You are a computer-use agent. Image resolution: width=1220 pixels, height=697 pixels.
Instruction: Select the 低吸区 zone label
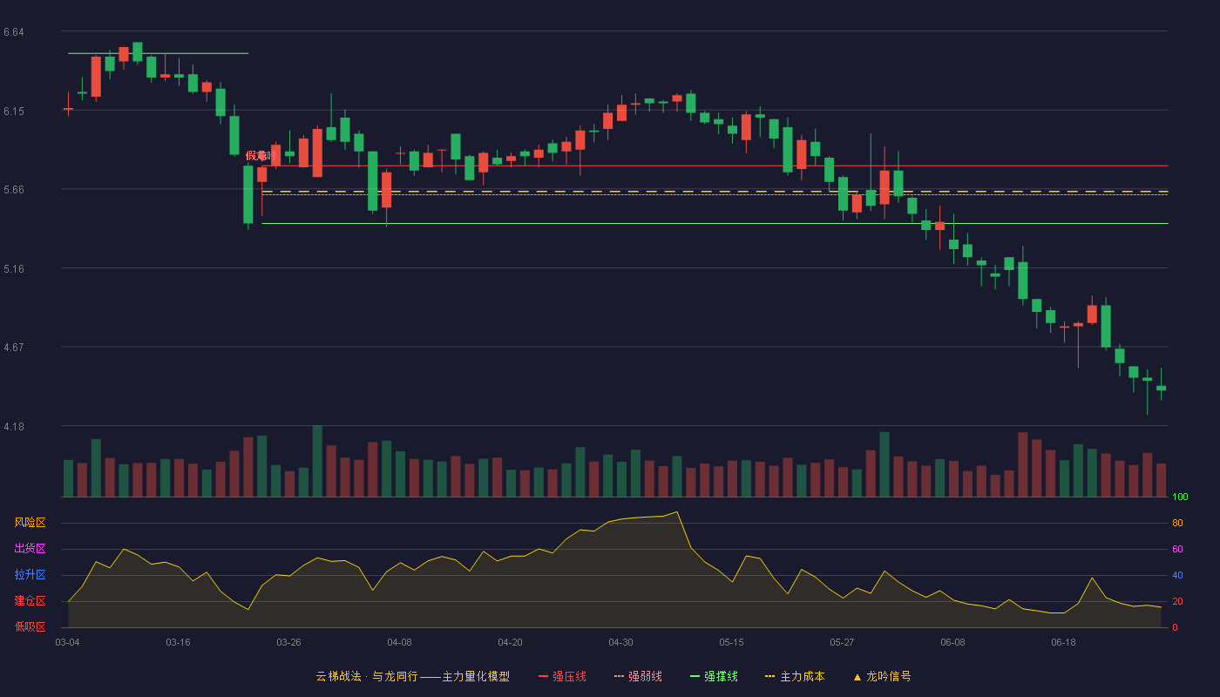coord(30,626)
